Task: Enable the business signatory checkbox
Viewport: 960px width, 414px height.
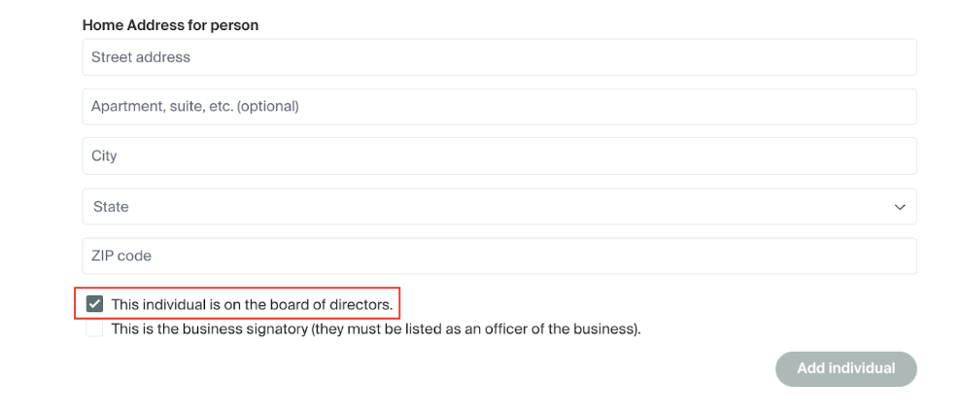Action: [94, 328]
